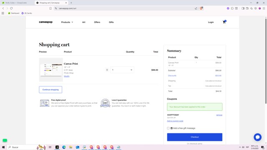The image size is (267, 150).
Task: Launch Microsoft Edge from taskbar
Action: pos(64,147)
